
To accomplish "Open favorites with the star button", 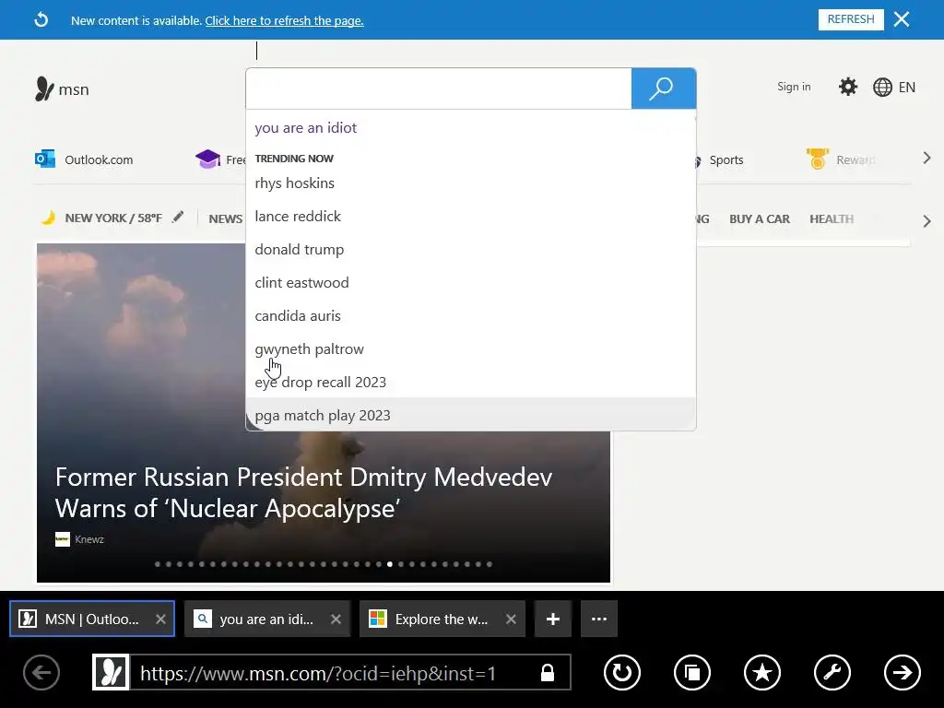I will 762,672.
